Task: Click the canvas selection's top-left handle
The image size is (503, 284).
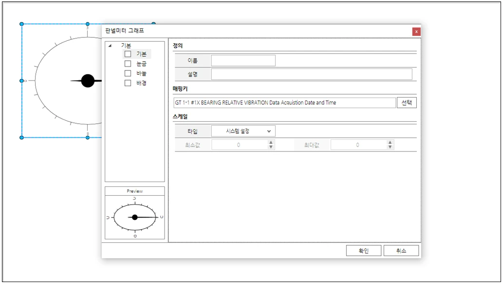Action: pos(21,24)
